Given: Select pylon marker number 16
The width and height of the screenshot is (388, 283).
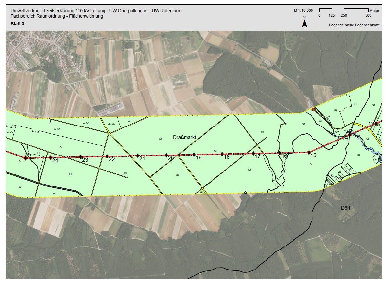Looking at the screenshot, I should click(x=280, y=153).
